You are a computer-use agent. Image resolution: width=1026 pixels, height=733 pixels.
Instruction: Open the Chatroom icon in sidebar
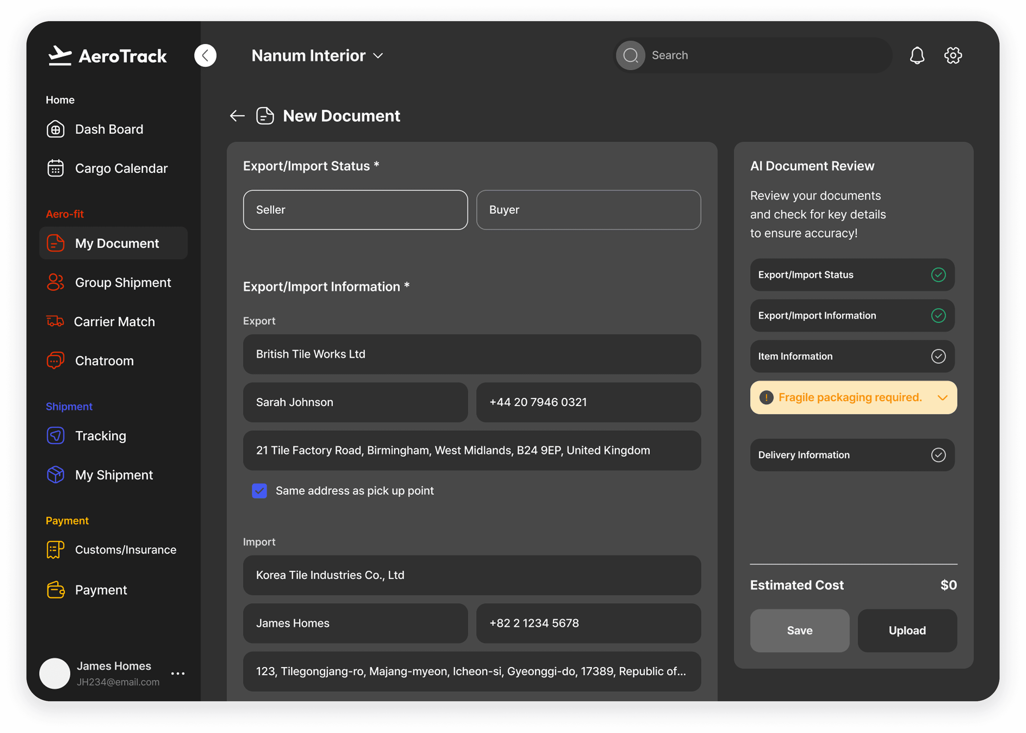point(55,361)
